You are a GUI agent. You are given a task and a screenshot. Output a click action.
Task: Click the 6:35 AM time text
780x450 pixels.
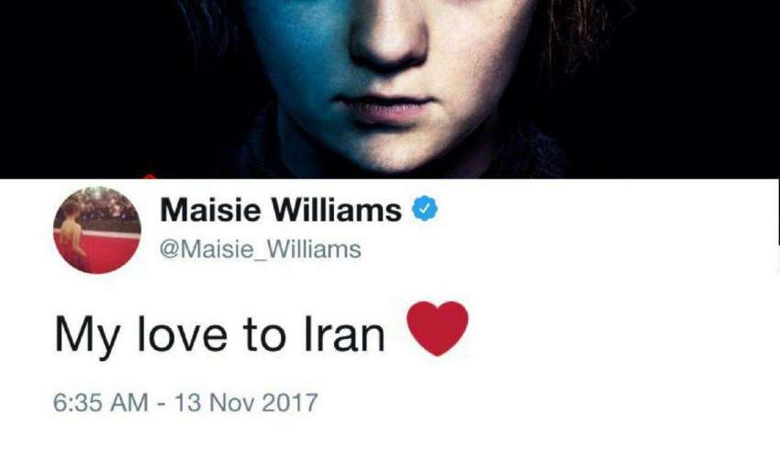(x=101, y=402)
